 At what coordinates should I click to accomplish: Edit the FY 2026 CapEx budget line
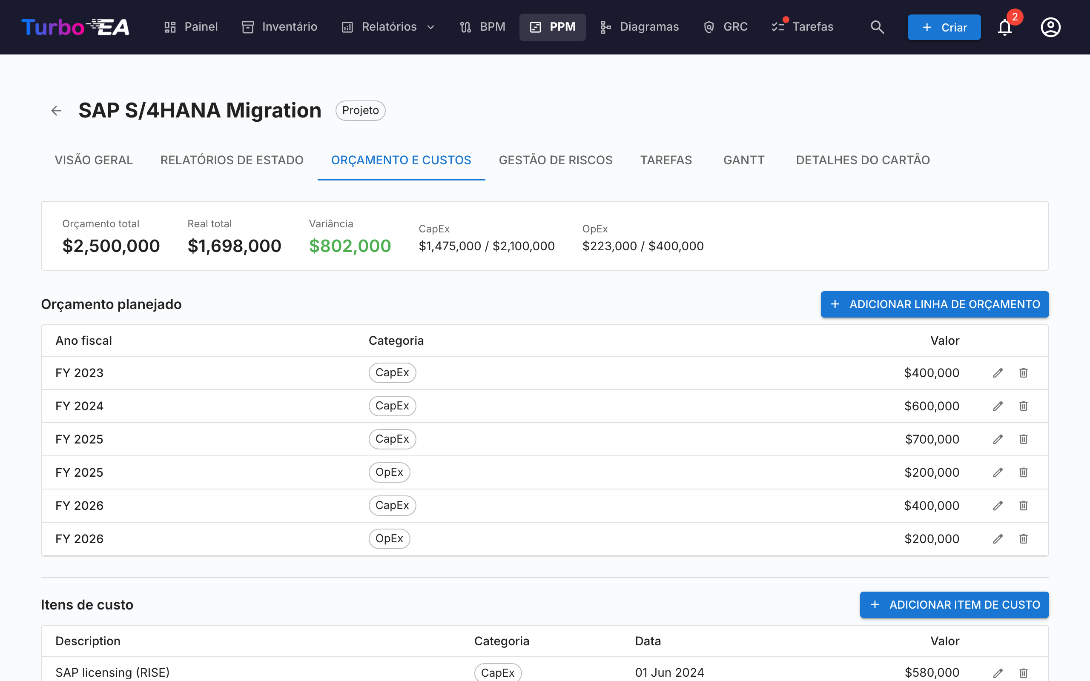[998, 506]
